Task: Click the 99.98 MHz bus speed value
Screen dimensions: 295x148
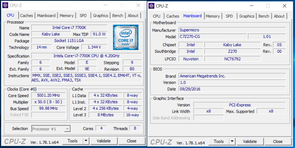Action: tap(48, 108)
